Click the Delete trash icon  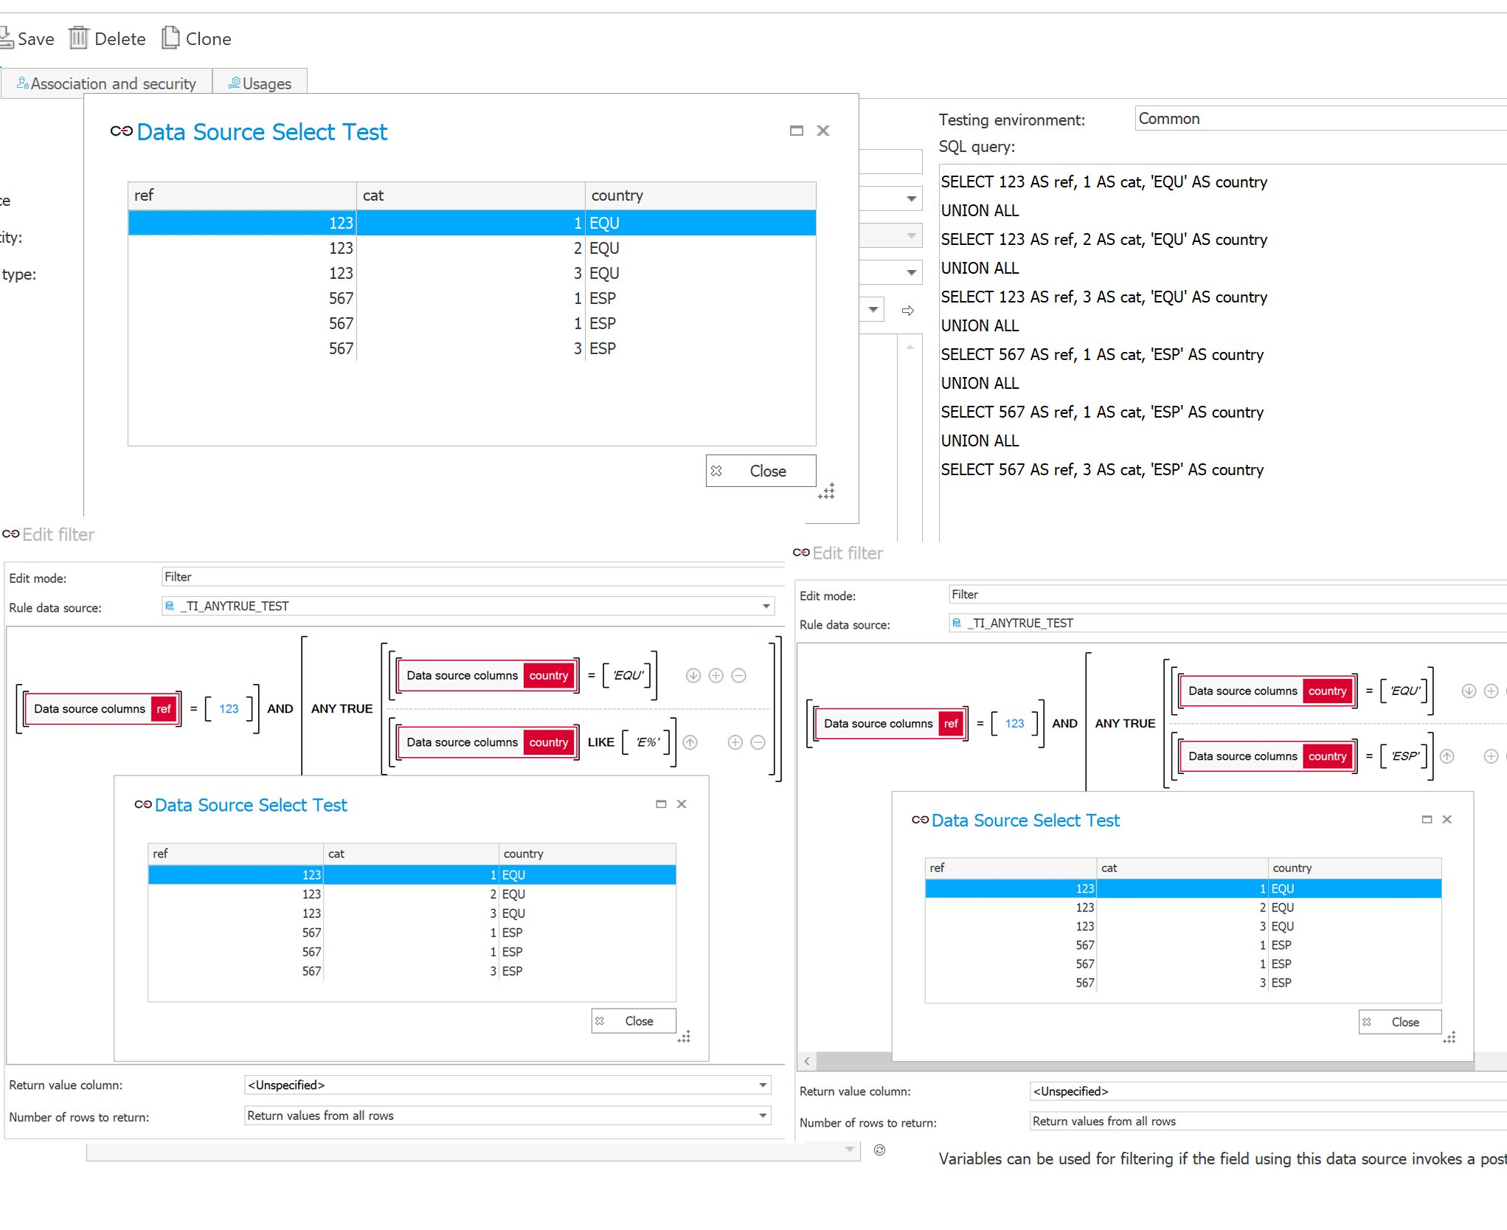(x=79, y=38)
